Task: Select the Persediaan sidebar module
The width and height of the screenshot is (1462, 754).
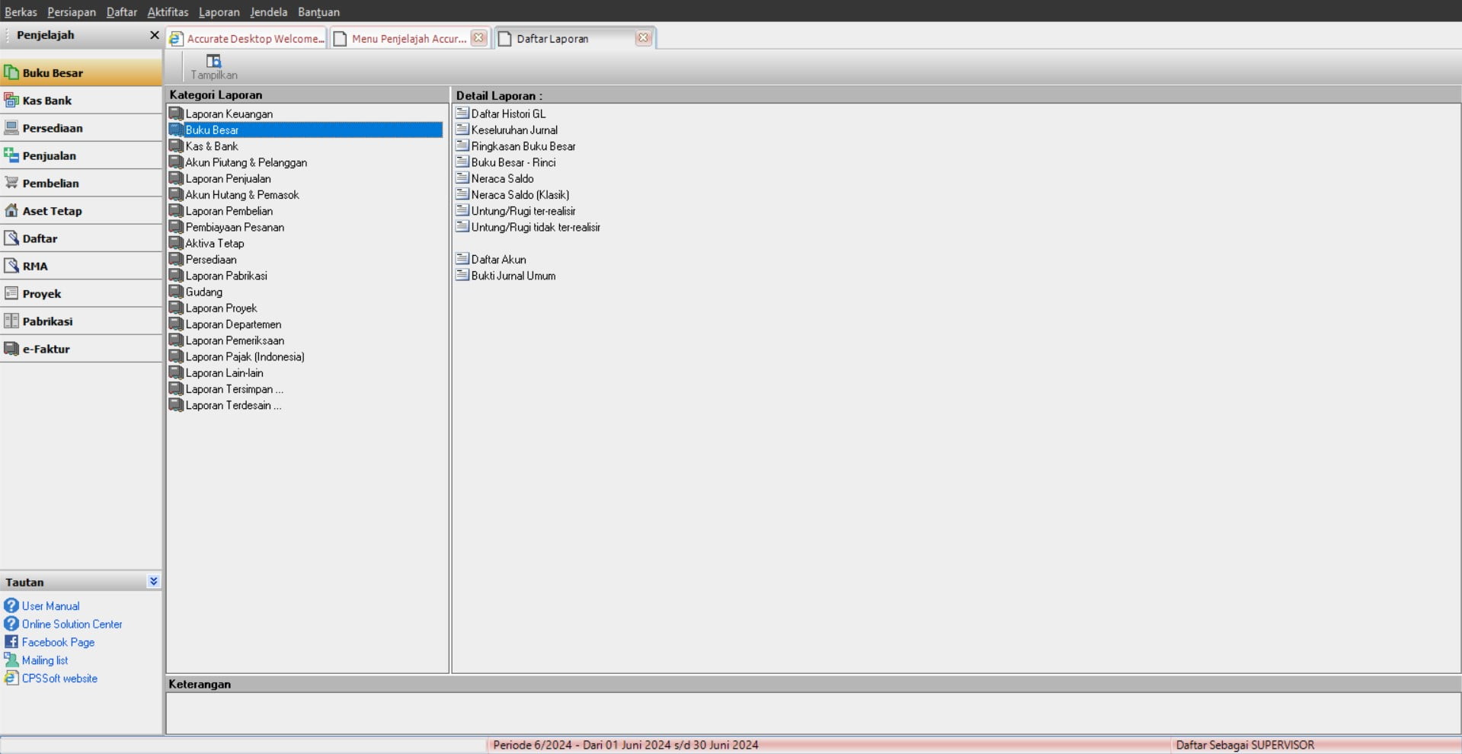Action: (x=52, y=128)
